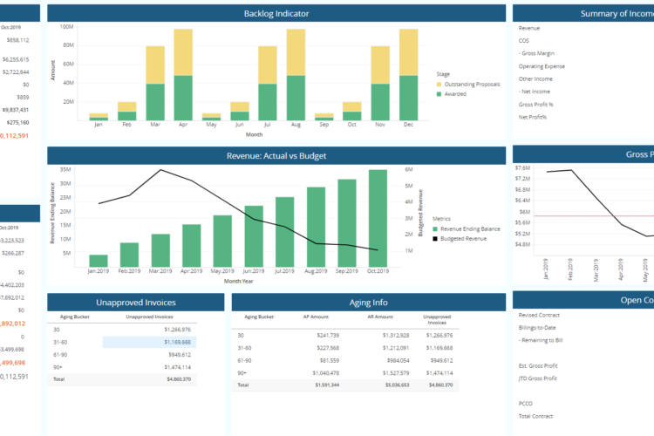Select the Budgeted Revenue black legend marker
654x436 pixels.
point(435,239)
